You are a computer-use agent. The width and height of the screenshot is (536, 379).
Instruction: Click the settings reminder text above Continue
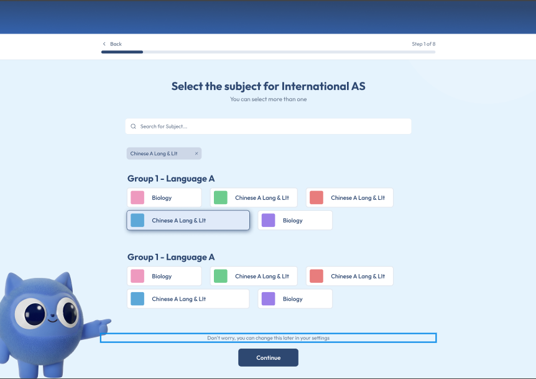click(268, 338)
